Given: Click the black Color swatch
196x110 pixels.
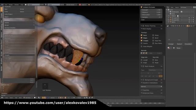Looking at the screenshot, I should click(151, 22).
